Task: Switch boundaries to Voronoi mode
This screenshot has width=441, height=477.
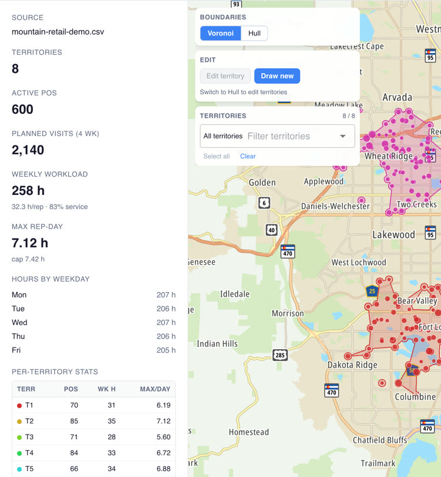Action: (220, 33)
